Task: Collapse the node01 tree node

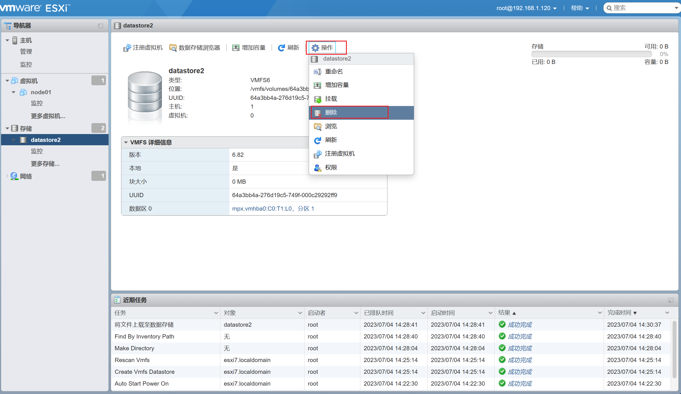Action: click(x=13, y=92)
